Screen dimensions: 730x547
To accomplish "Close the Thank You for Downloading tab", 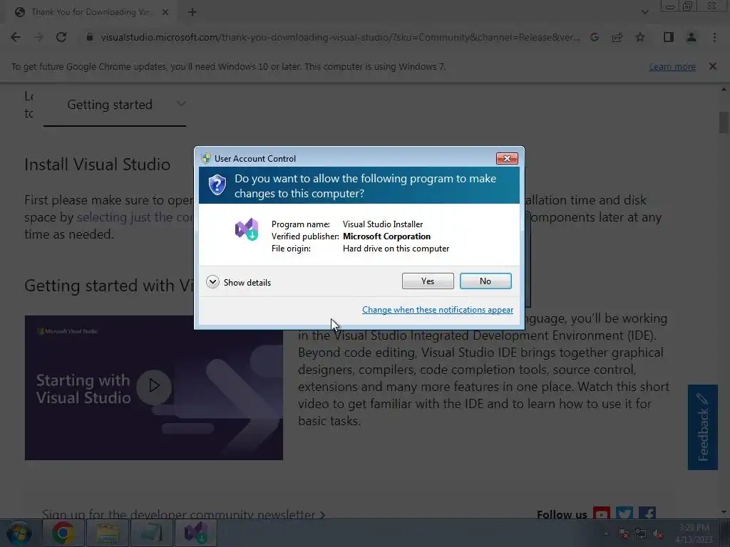I will pyautogui.click(x=165, y=13).
